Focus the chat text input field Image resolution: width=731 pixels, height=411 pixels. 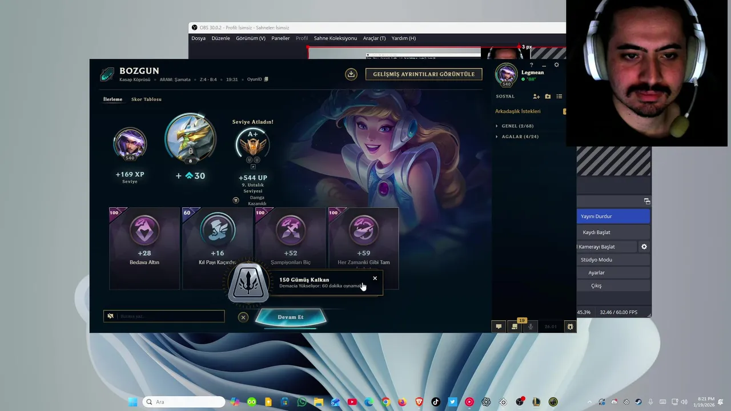tap(164, 316)
